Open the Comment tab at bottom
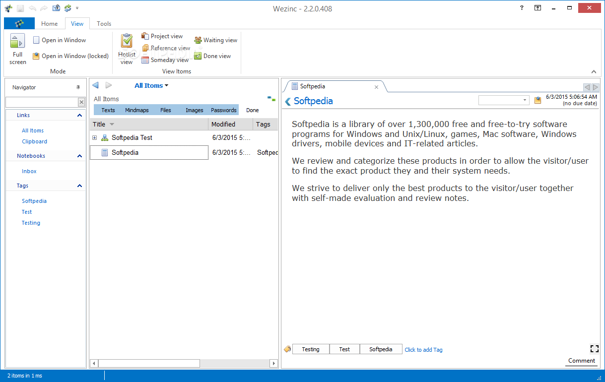605x382 pixels. pyautogui.click(x=582, y=361)
